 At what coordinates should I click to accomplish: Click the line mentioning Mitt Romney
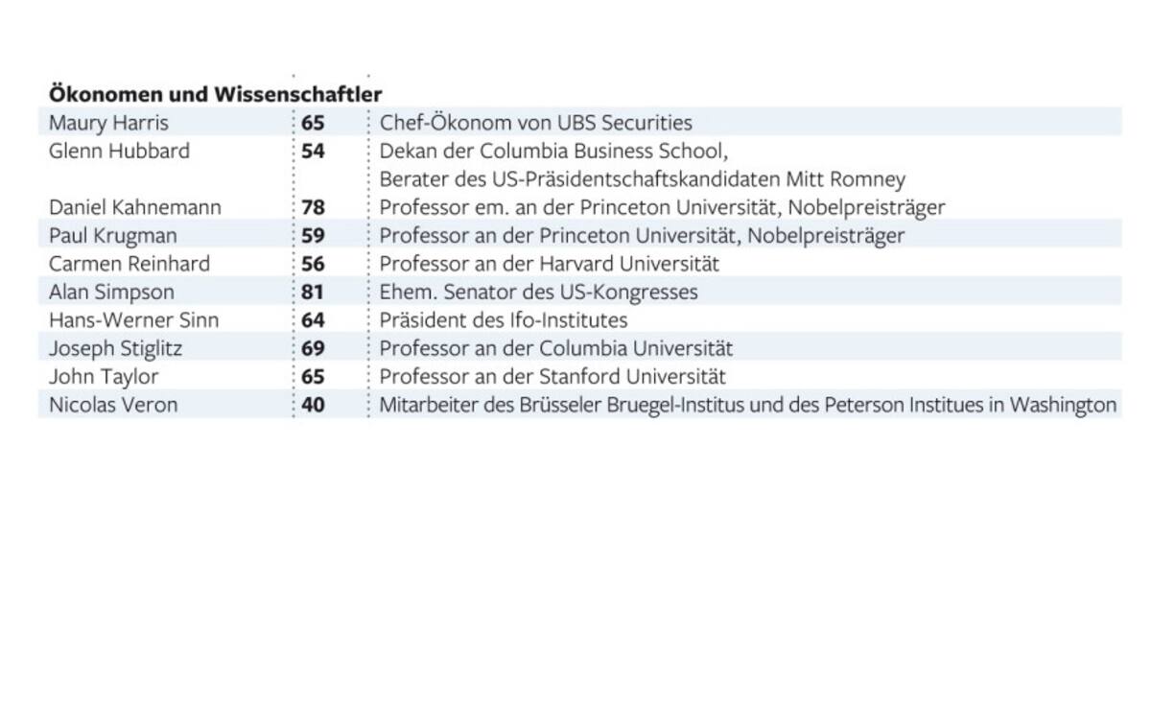tap(642, 179)
